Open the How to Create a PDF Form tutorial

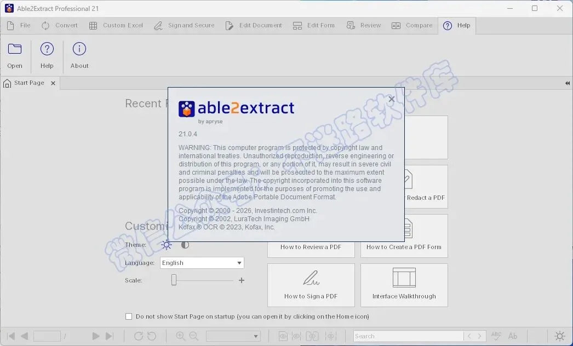[404, 236]
